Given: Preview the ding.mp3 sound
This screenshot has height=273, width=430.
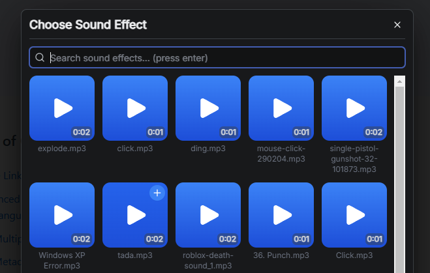Looking at the screenshot, I should coord(208,108).
